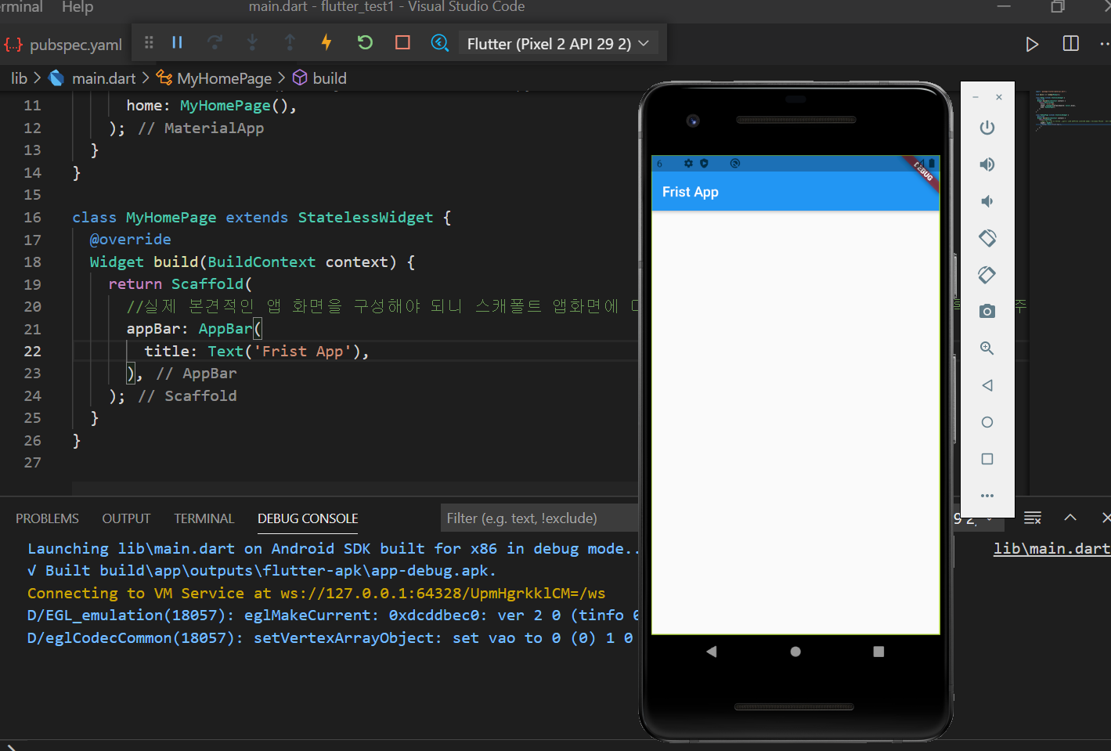Click the Step Out debug icon
This screenshot has height=751, width=1111.
[290, 42]
